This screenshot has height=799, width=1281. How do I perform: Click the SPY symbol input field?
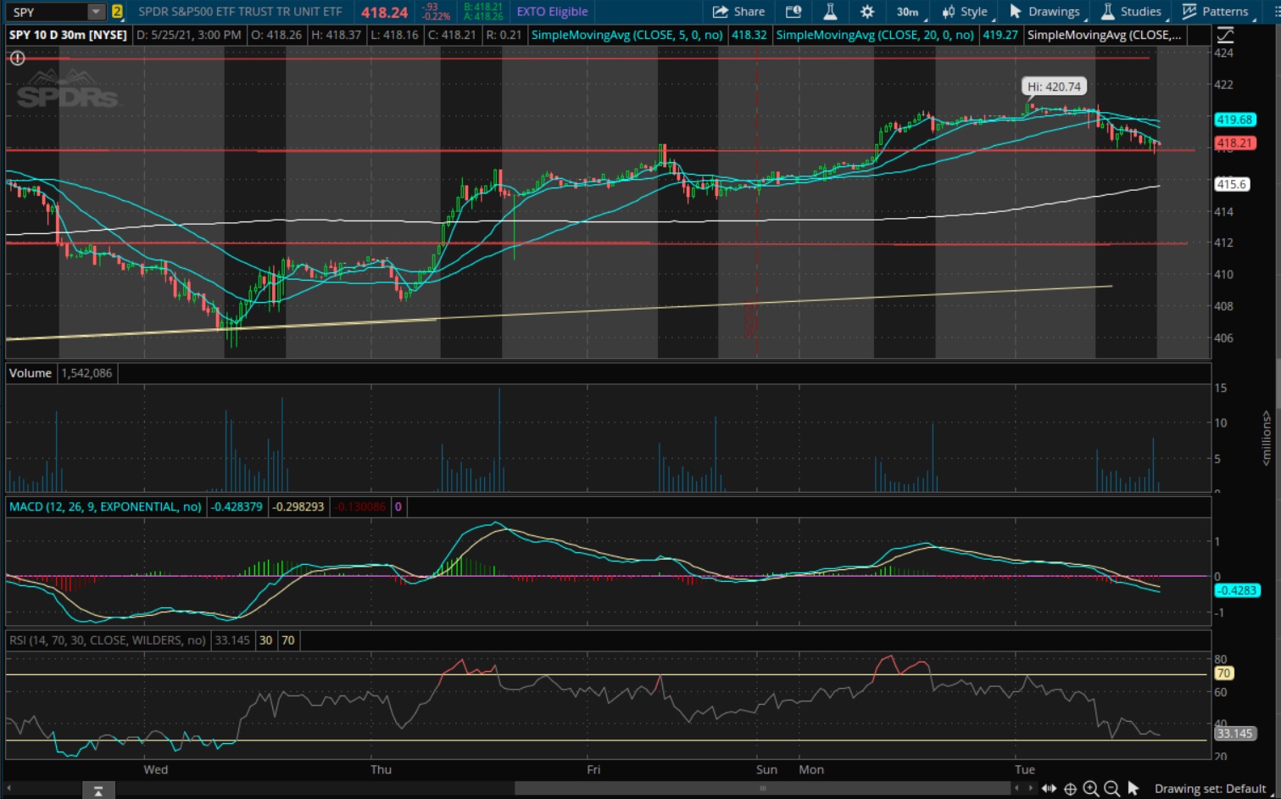(47, 12)
